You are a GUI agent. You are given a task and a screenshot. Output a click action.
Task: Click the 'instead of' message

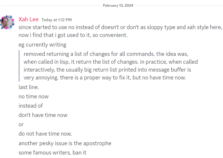pyautogui.click(x=31, y=106)
